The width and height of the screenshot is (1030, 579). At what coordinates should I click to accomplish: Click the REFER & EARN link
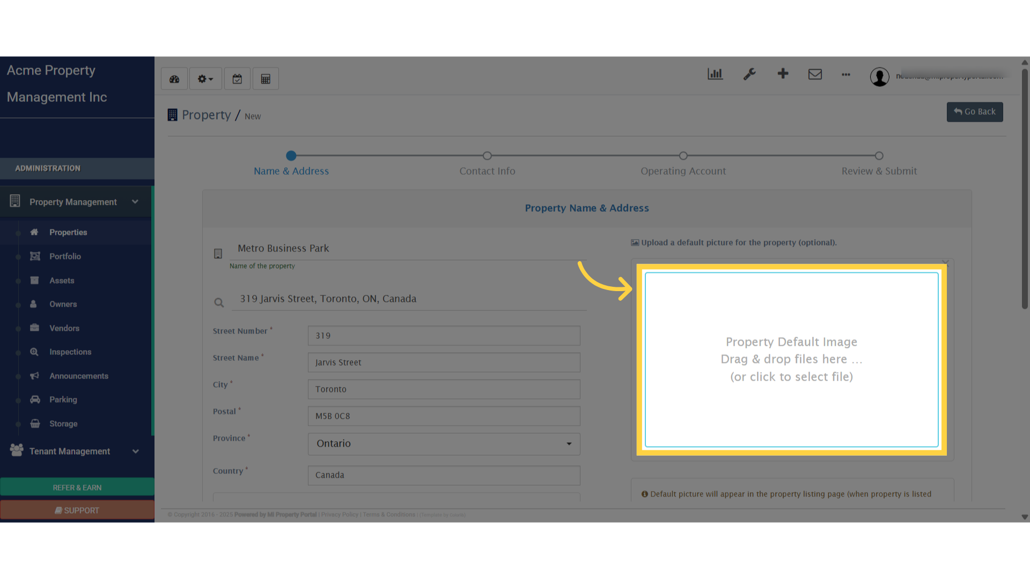point(77,487)
